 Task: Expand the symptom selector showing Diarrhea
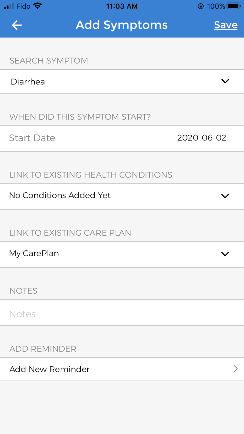(x=122, y=81)
